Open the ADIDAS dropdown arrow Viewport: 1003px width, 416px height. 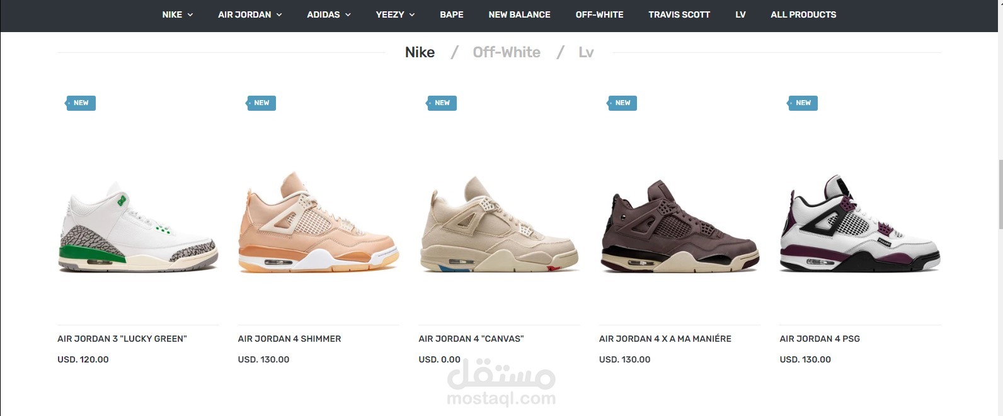pyautogui.click(x=348, y=14)
